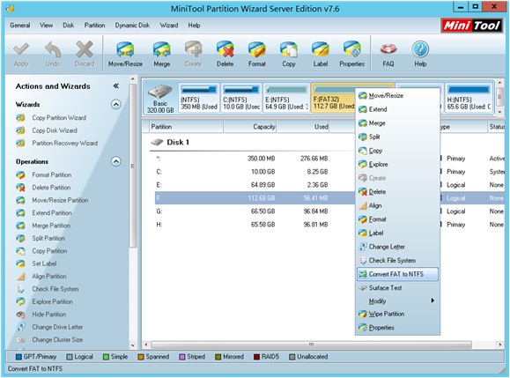
Task: Select the H:(NTFS) partition block in disk map
Action: pyautogui.click(x=469, y=98)
